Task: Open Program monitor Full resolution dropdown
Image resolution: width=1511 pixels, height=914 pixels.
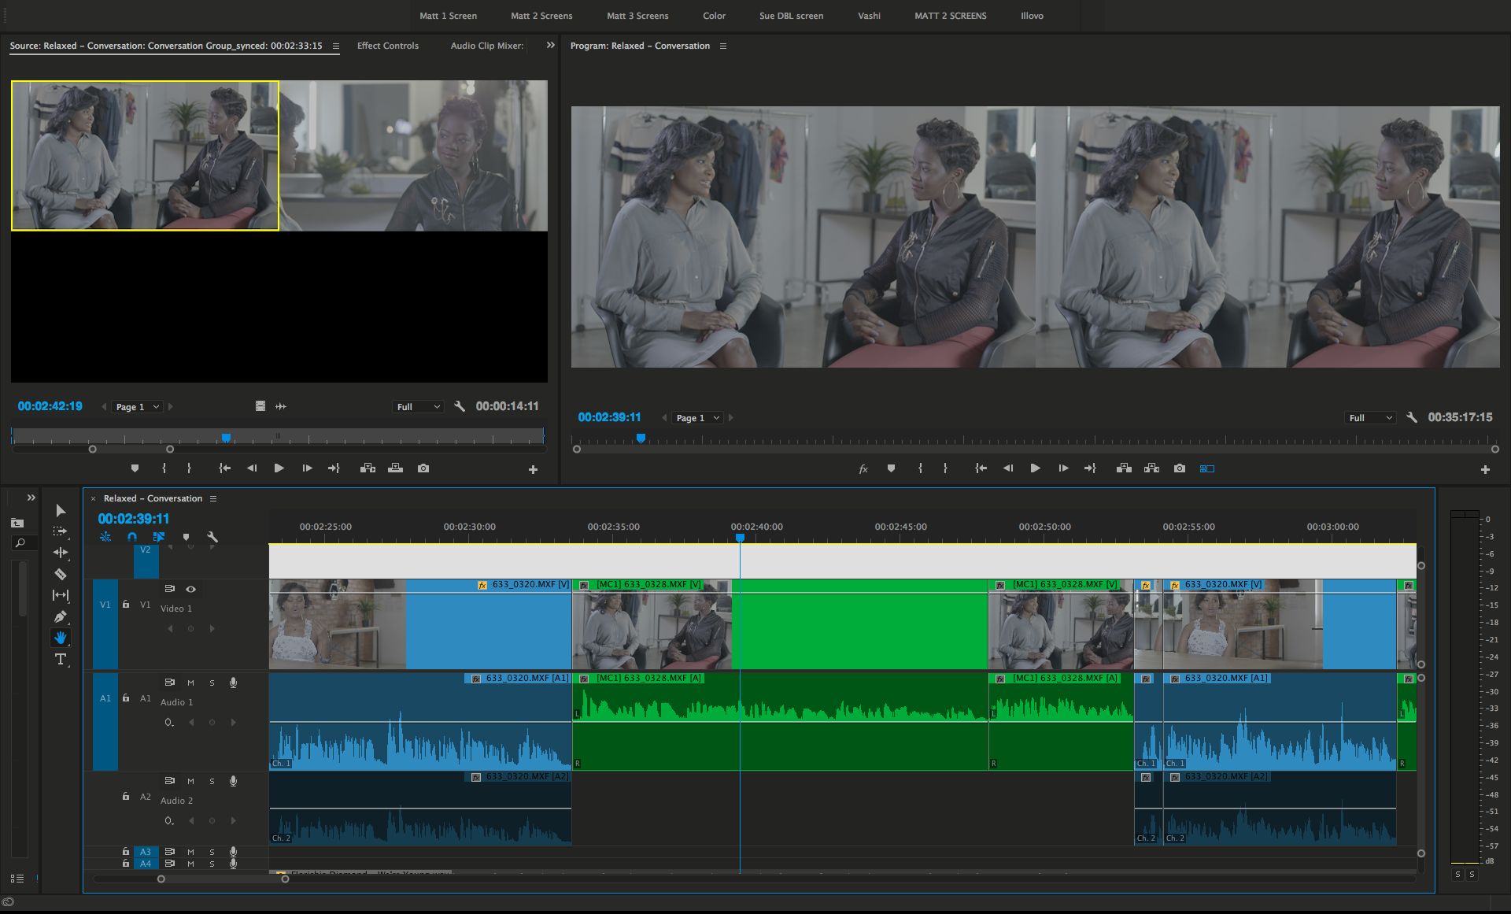Action: tap(1370, 418)
